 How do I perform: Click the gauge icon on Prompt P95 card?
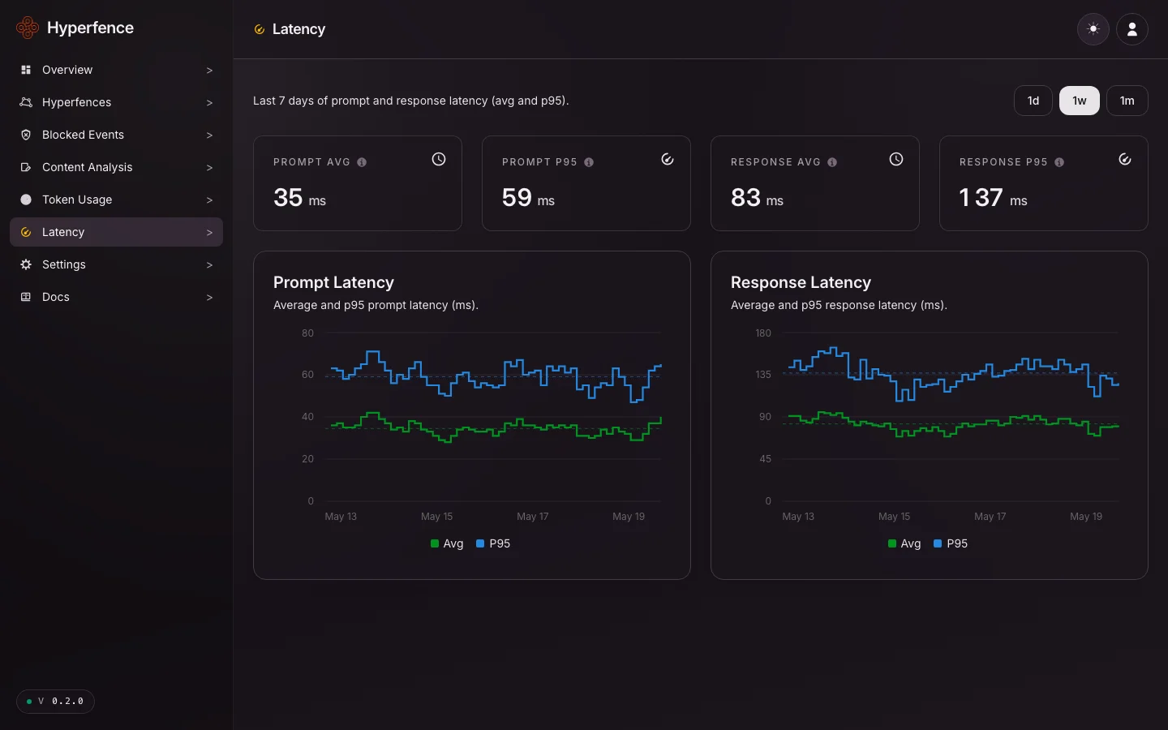(x=668, y=159)
